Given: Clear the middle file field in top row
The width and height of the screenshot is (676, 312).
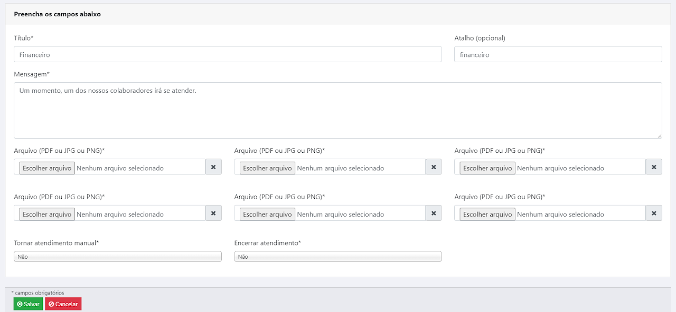Looking at the screenshot, I should click(434, 167).
